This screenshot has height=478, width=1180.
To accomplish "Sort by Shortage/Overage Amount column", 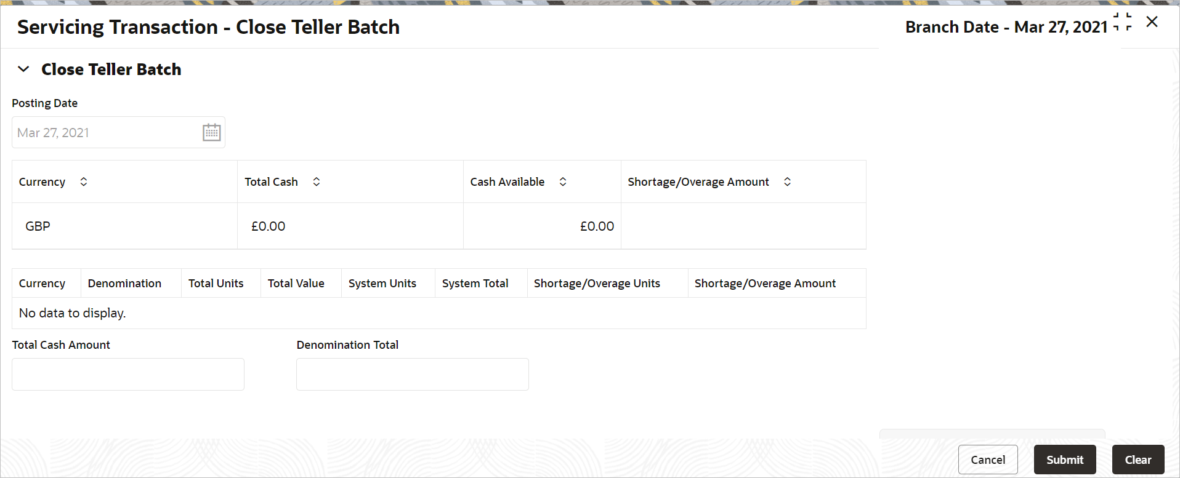I will 787,181.
